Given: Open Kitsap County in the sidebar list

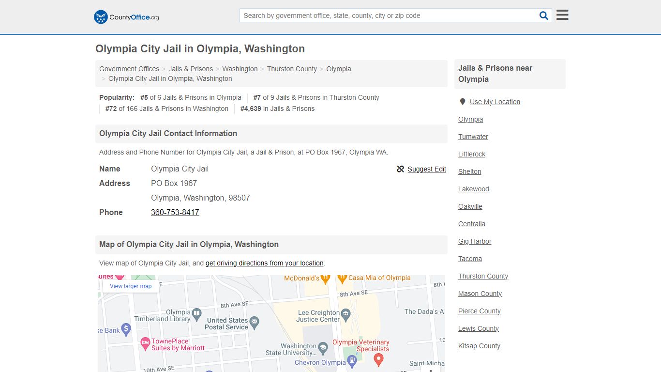Looking at the screenshot, I should (x=480, y=346).
